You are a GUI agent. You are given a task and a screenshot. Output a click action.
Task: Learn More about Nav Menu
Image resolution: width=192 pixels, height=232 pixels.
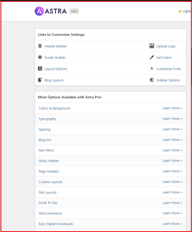coord(172,150)
